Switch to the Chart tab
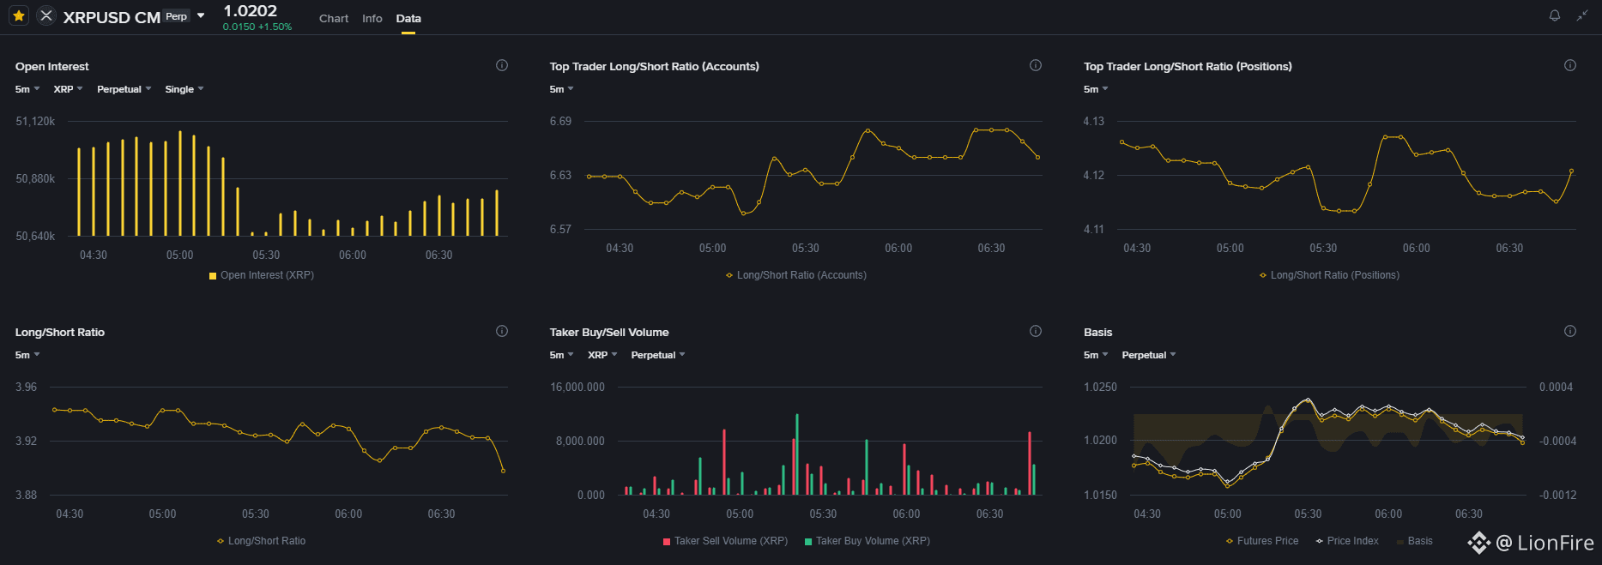 (x=334, y=18)
